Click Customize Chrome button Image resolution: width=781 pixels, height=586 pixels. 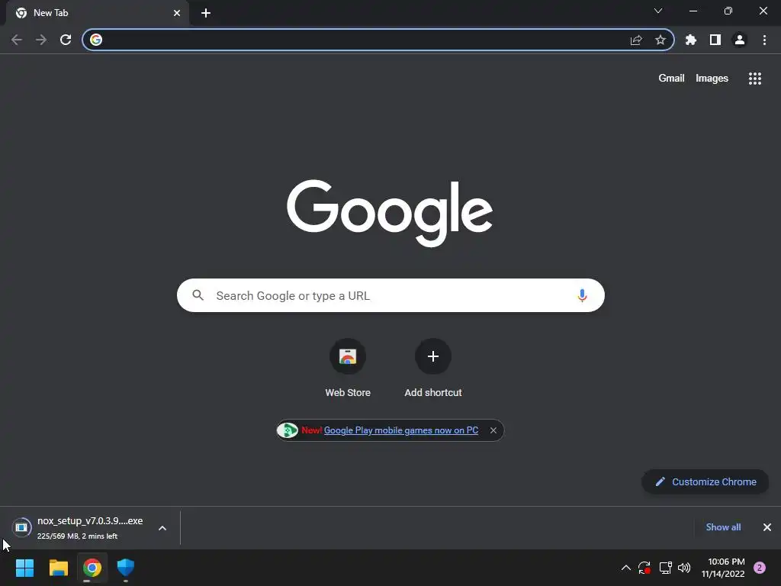[x=705, y=482]
